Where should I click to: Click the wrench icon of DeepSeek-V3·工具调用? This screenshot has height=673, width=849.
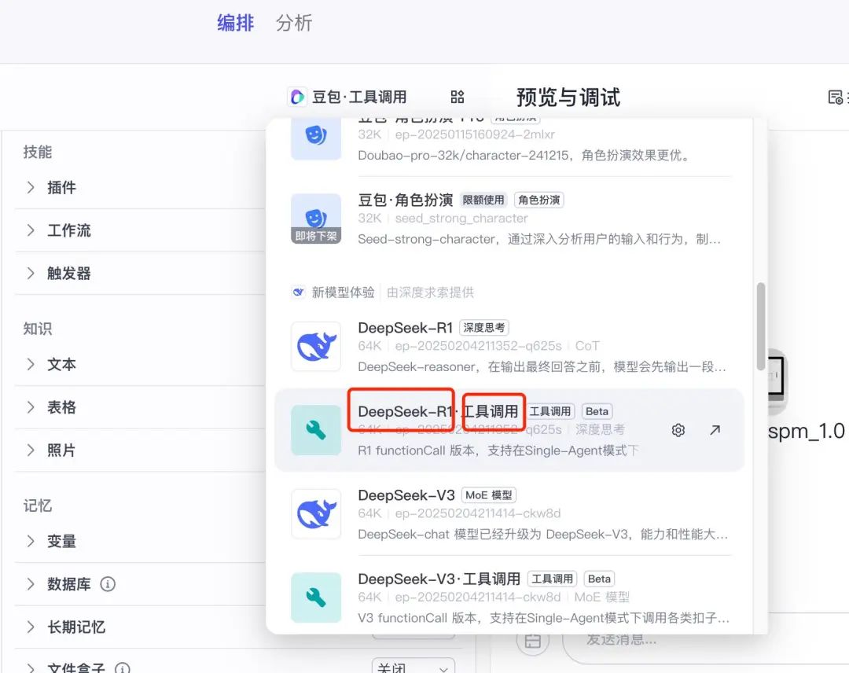[316, 598]
